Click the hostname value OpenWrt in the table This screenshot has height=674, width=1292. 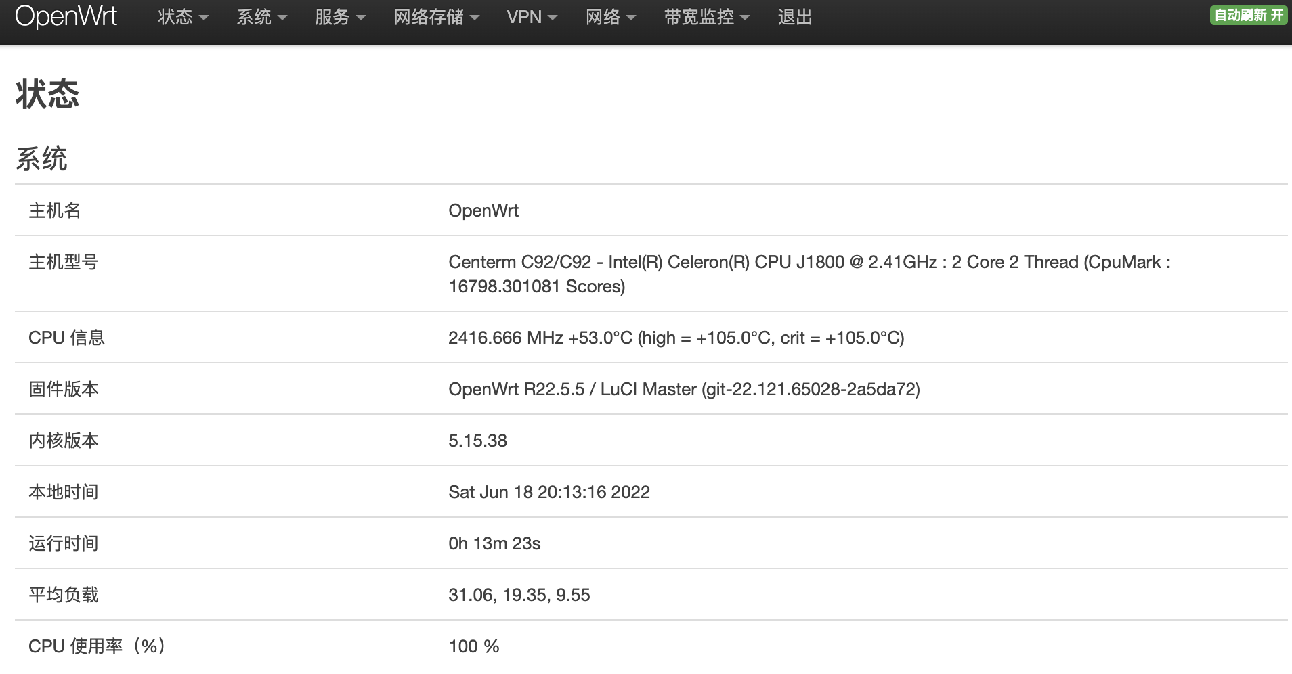pos(483,210)
